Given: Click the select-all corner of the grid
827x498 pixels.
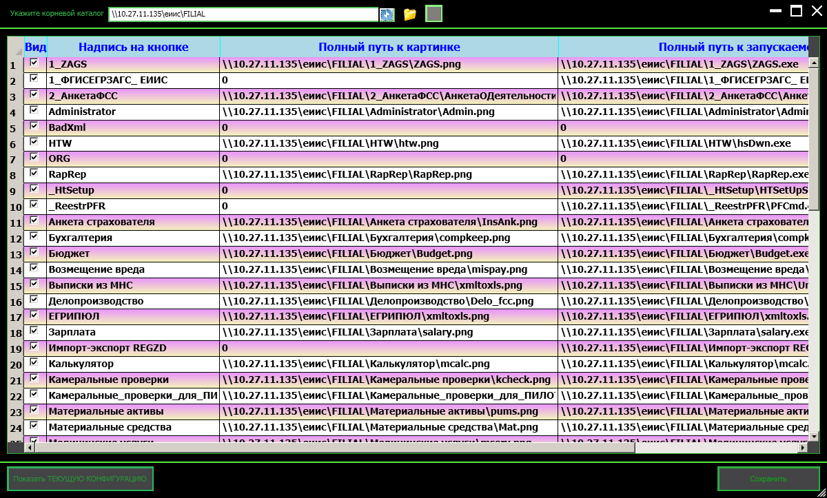Looking at the screenshot, I should click(15, 47).
